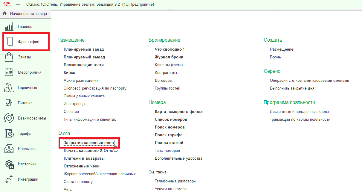Switch to the Начальная страница tab
This screenshot has width=362, height=192.
coord(25,13)
